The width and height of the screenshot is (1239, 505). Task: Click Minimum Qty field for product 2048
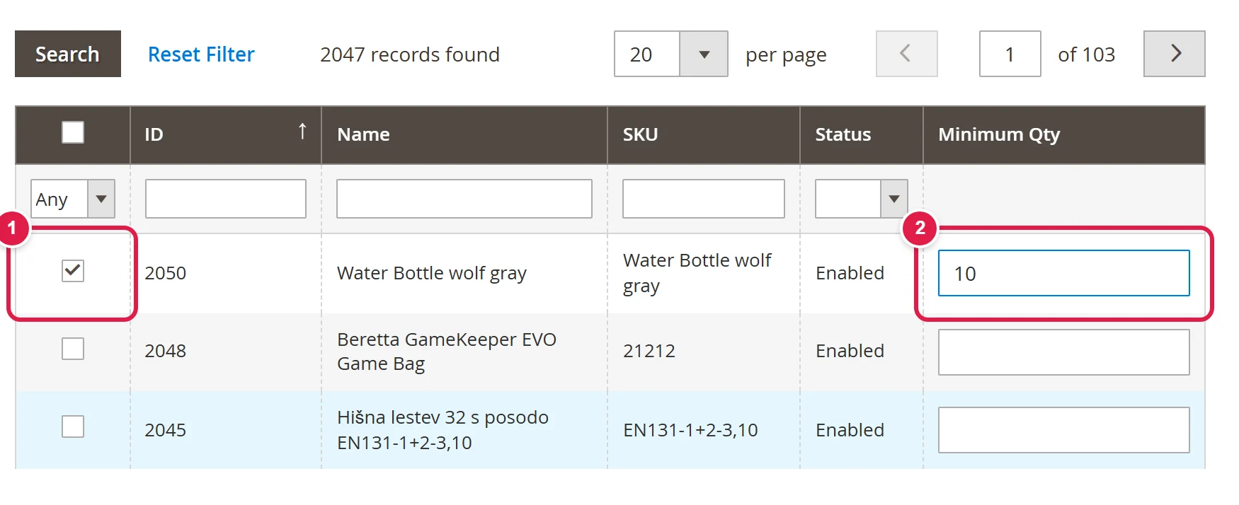1064,352
